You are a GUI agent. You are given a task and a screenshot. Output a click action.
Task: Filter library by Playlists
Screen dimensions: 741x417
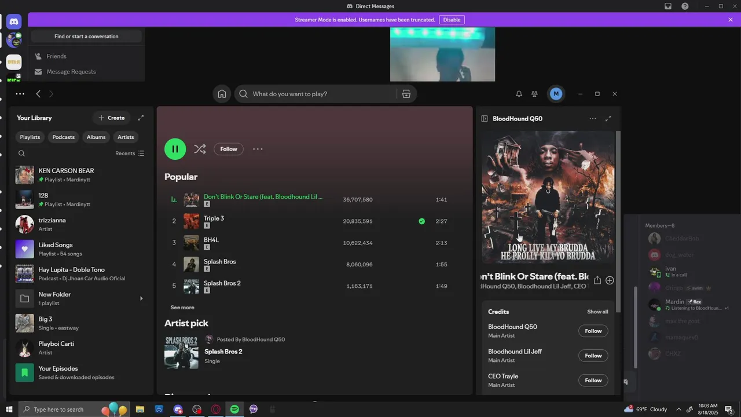tap(30, 137)
